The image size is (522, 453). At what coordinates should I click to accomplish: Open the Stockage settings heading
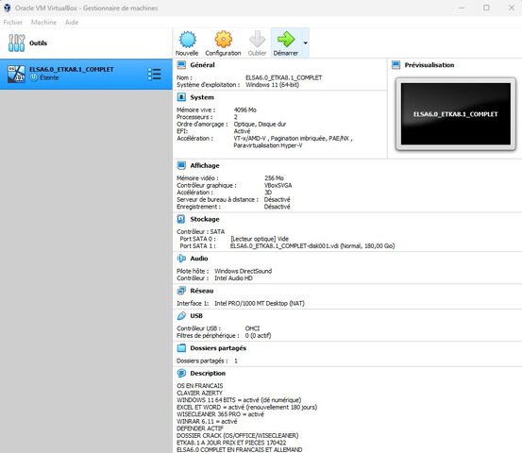click(205, 219)
